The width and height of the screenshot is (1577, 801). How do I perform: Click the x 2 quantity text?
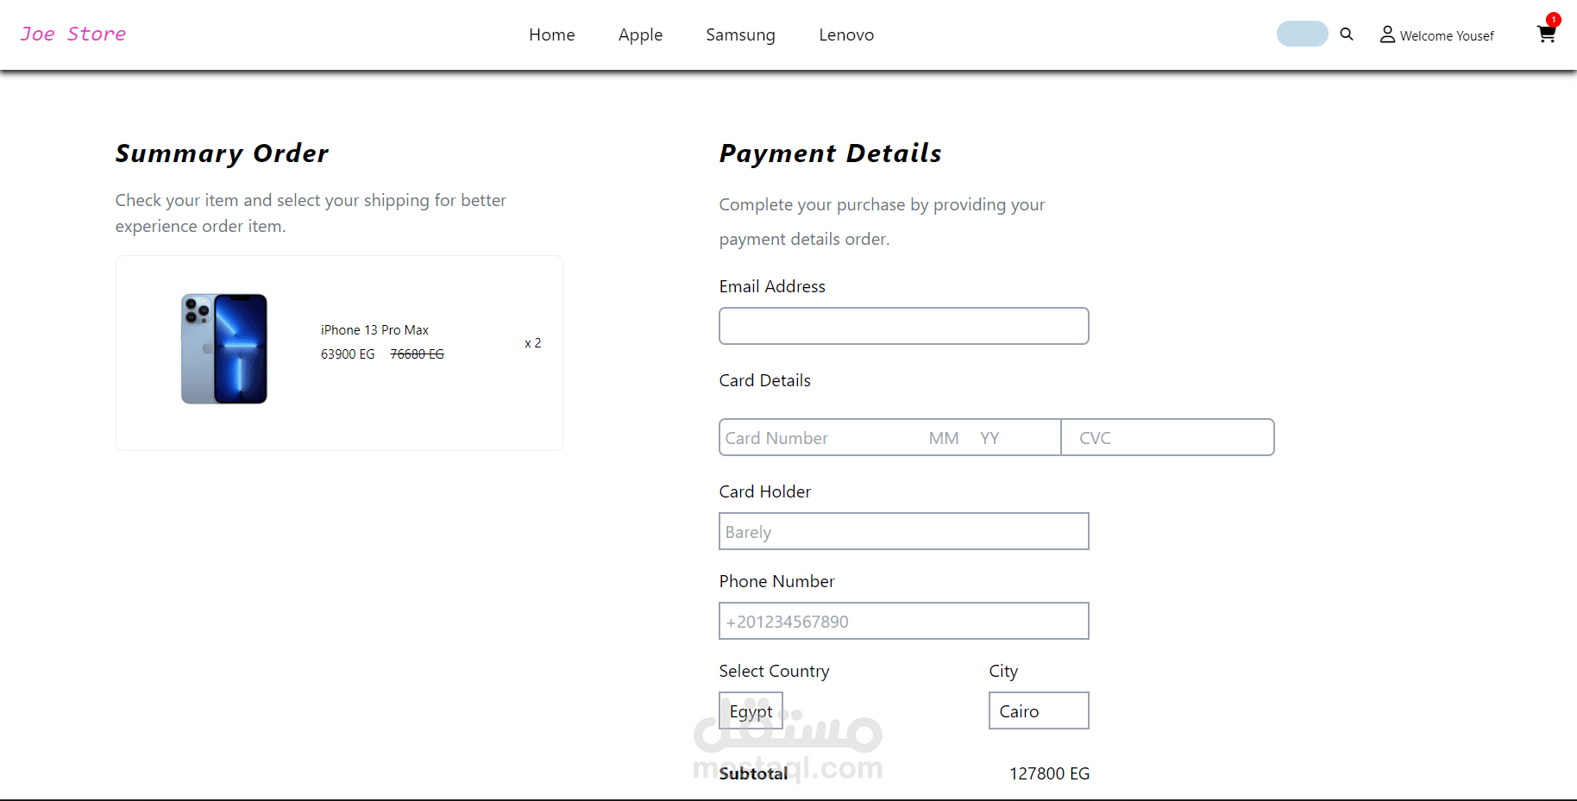click(533, 343)
